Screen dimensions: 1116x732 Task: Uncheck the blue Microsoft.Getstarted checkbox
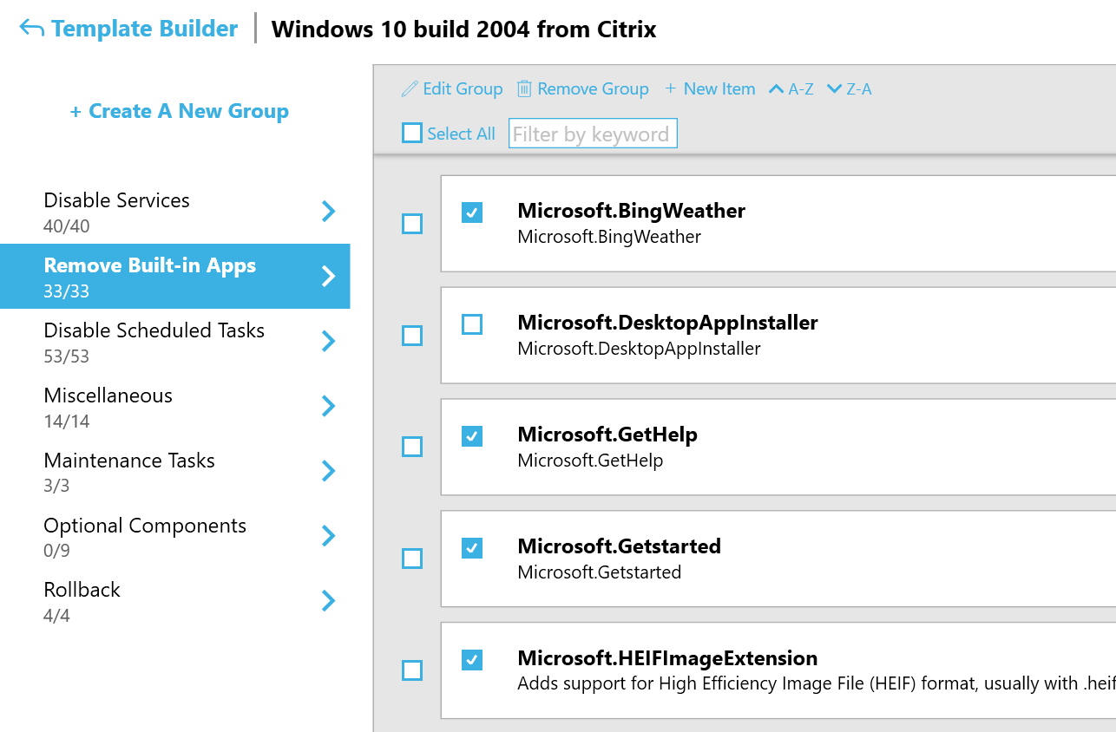pyautogui.click(x=472, y=548)
